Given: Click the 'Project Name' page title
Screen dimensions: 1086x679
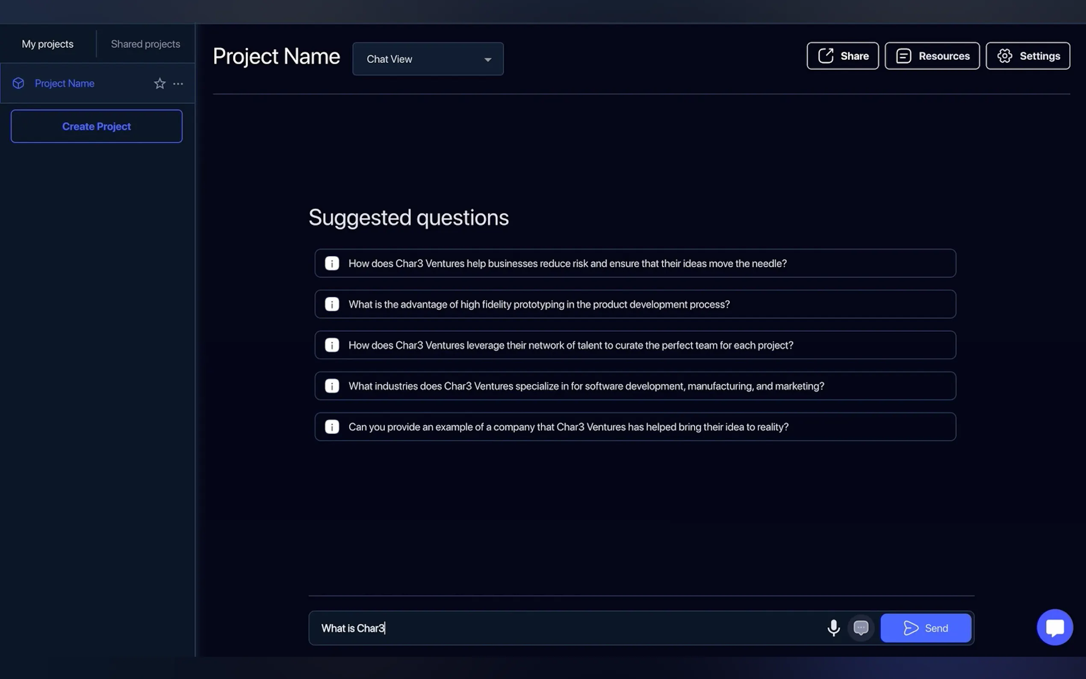Looking at the screenshot, I should [x=276, y=56].
